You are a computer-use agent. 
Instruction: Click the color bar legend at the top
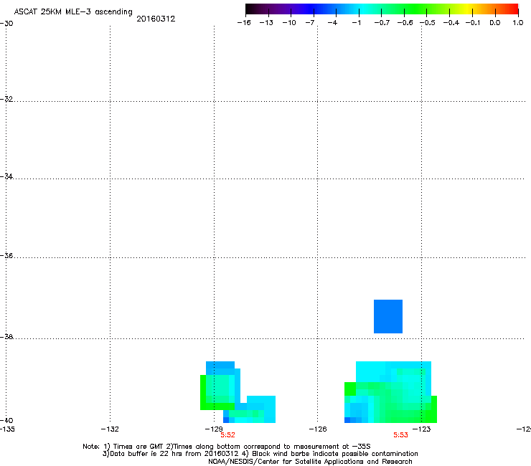click(382, 9)
